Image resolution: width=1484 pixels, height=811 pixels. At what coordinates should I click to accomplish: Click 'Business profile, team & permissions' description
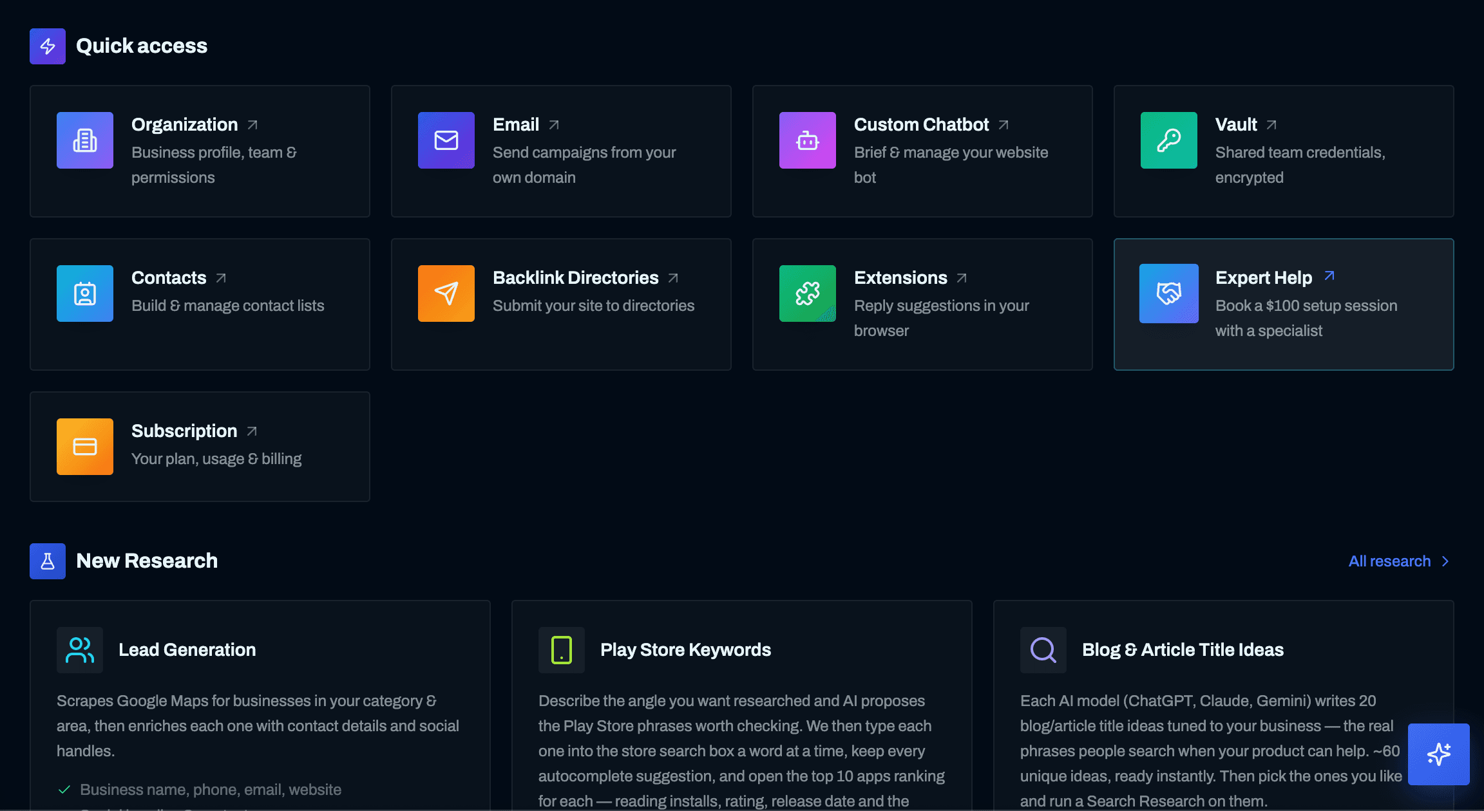[214, 165]
